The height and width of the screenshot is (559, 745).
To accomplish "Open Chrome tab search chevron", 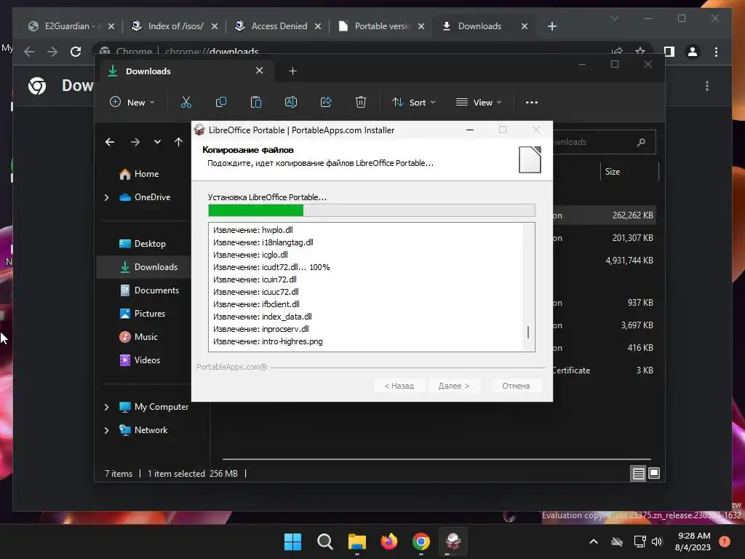I will [x=614, y=19].
